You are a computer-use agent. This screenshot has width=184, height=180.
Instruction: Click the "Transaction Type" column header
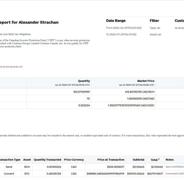10,160
